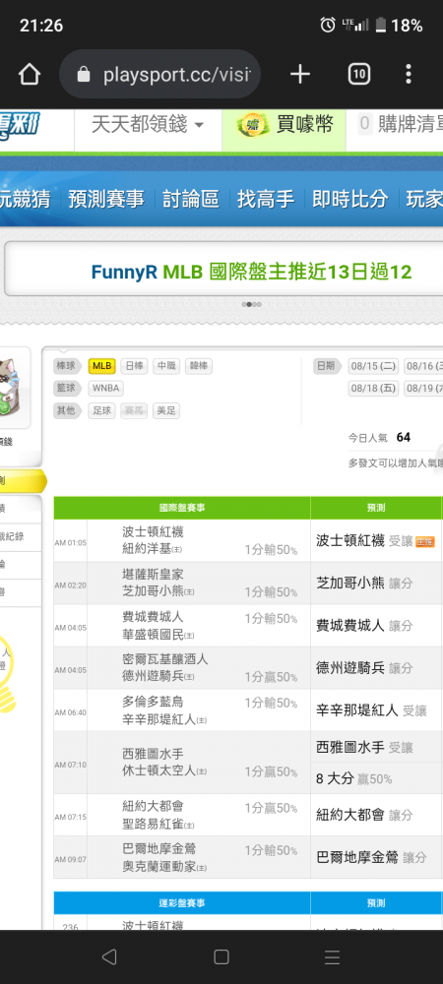Tap Android home square button
The width and height of the screenshot is (443, 984).
pos(221,956)
